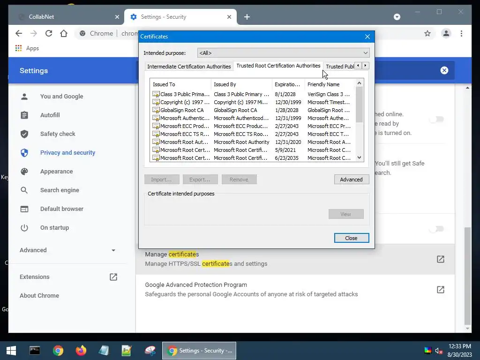Select the Settings - Security browser tab
Viewport: 480px width, 360px height.
[x=180, y=17]
